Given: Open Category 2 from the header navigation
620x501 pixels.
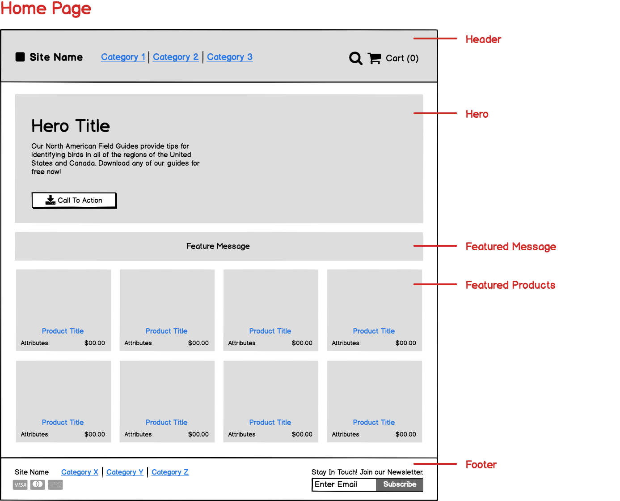Looking at the screenshot, I should [176, 57].
